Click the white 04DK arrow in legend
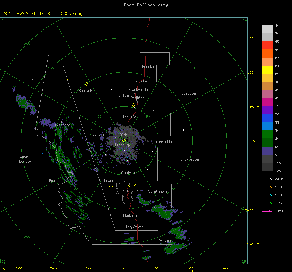292x272 pixels. (267, 179)
